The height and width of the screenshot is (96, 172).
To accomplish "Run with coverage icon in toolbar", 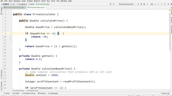I will [x=144, y=4].
